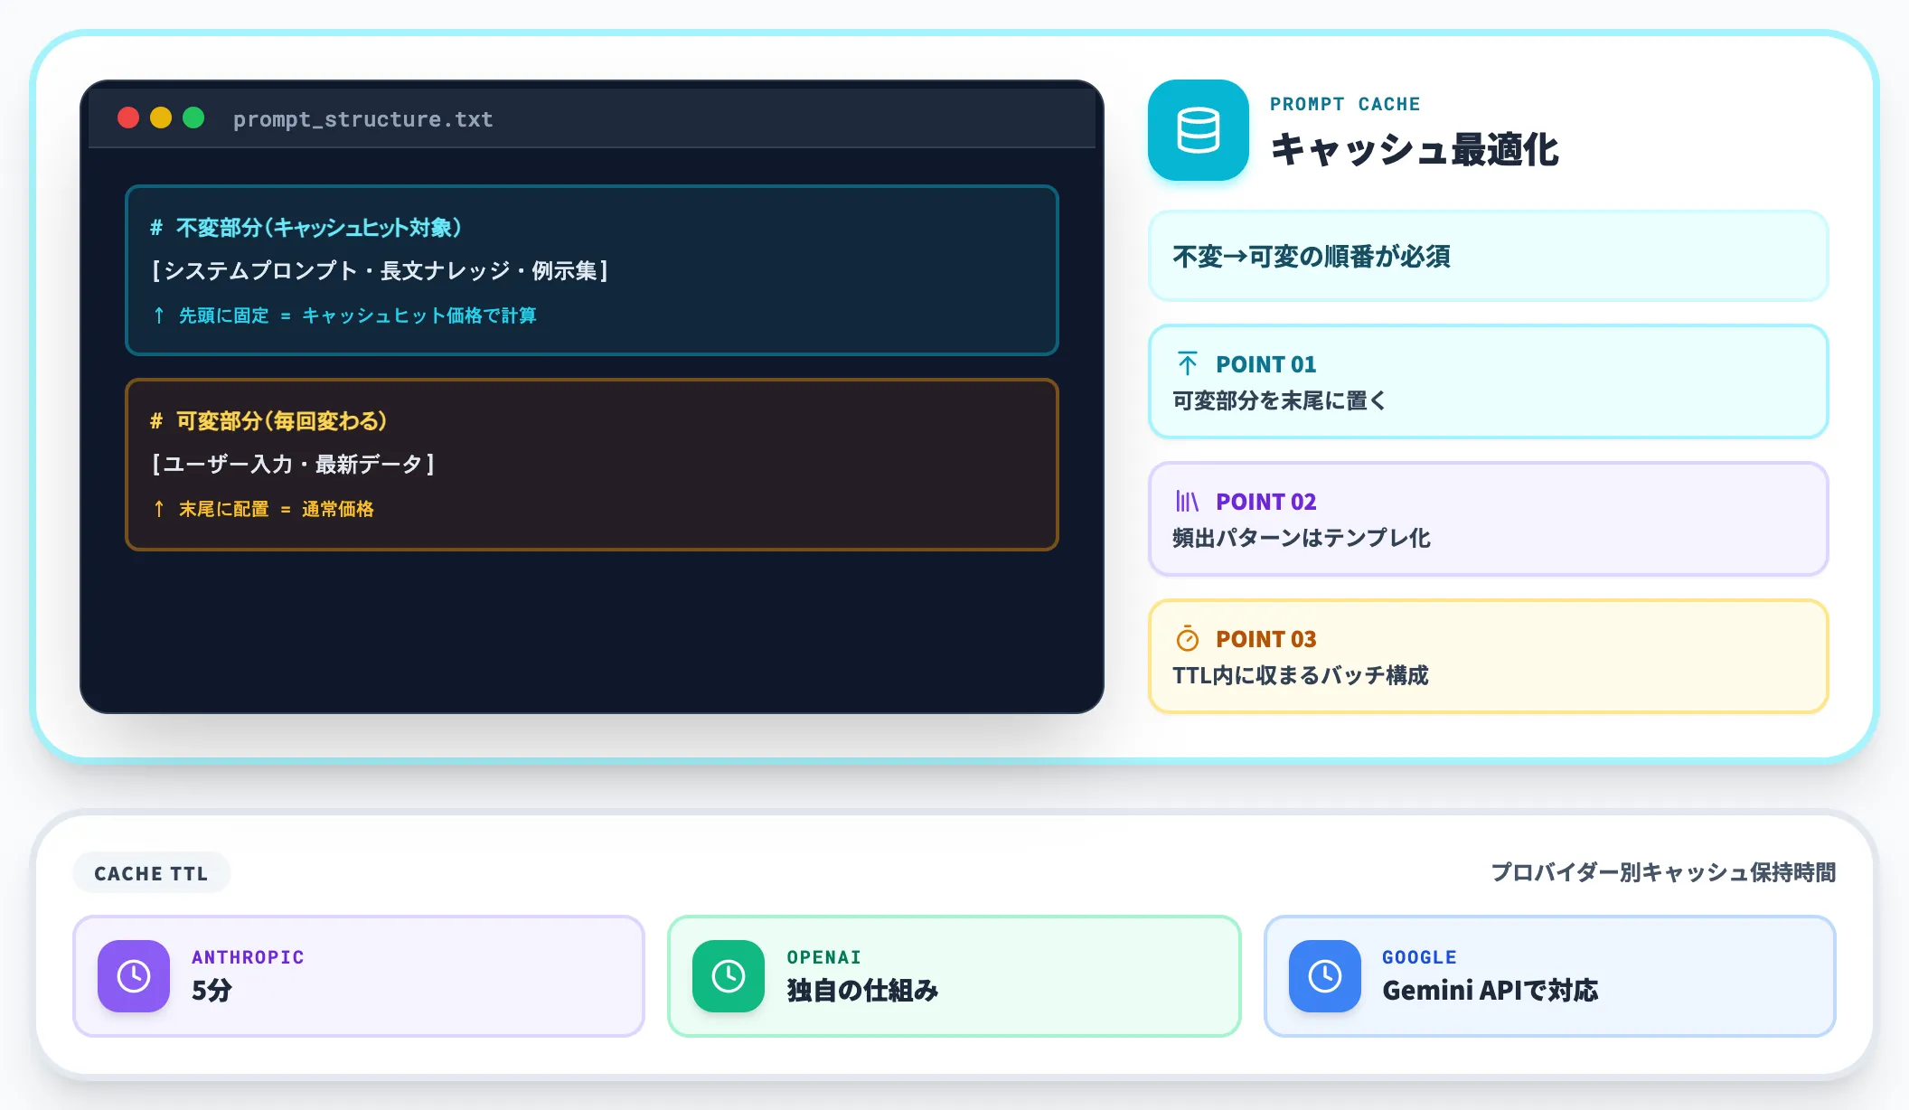Viewport: 1909px width, 1110px height.
Task: Click the line [ユーザー入力・最新データ]
Action: 293,464
